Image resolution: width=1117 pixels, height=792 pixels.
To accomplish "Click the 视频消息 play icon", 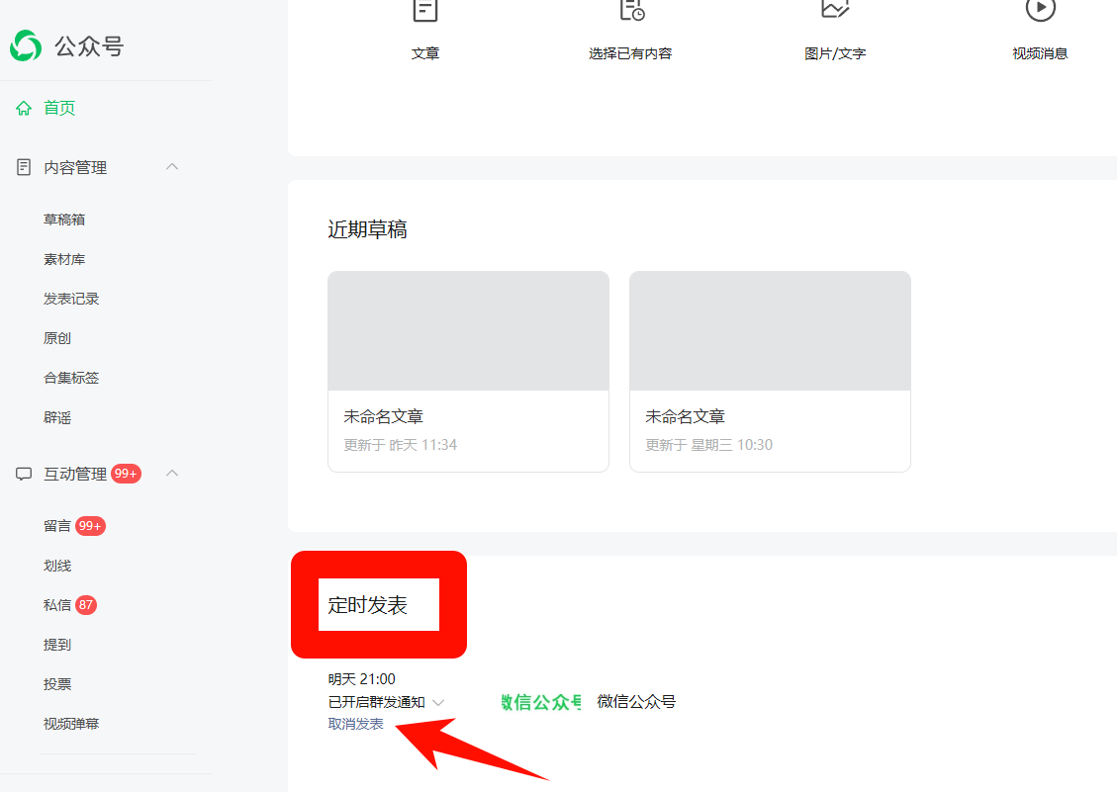I will 1040,10.
